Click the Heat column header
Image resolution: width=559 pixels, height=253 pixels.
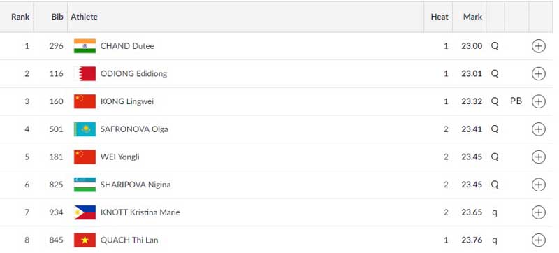pos(440,17)
